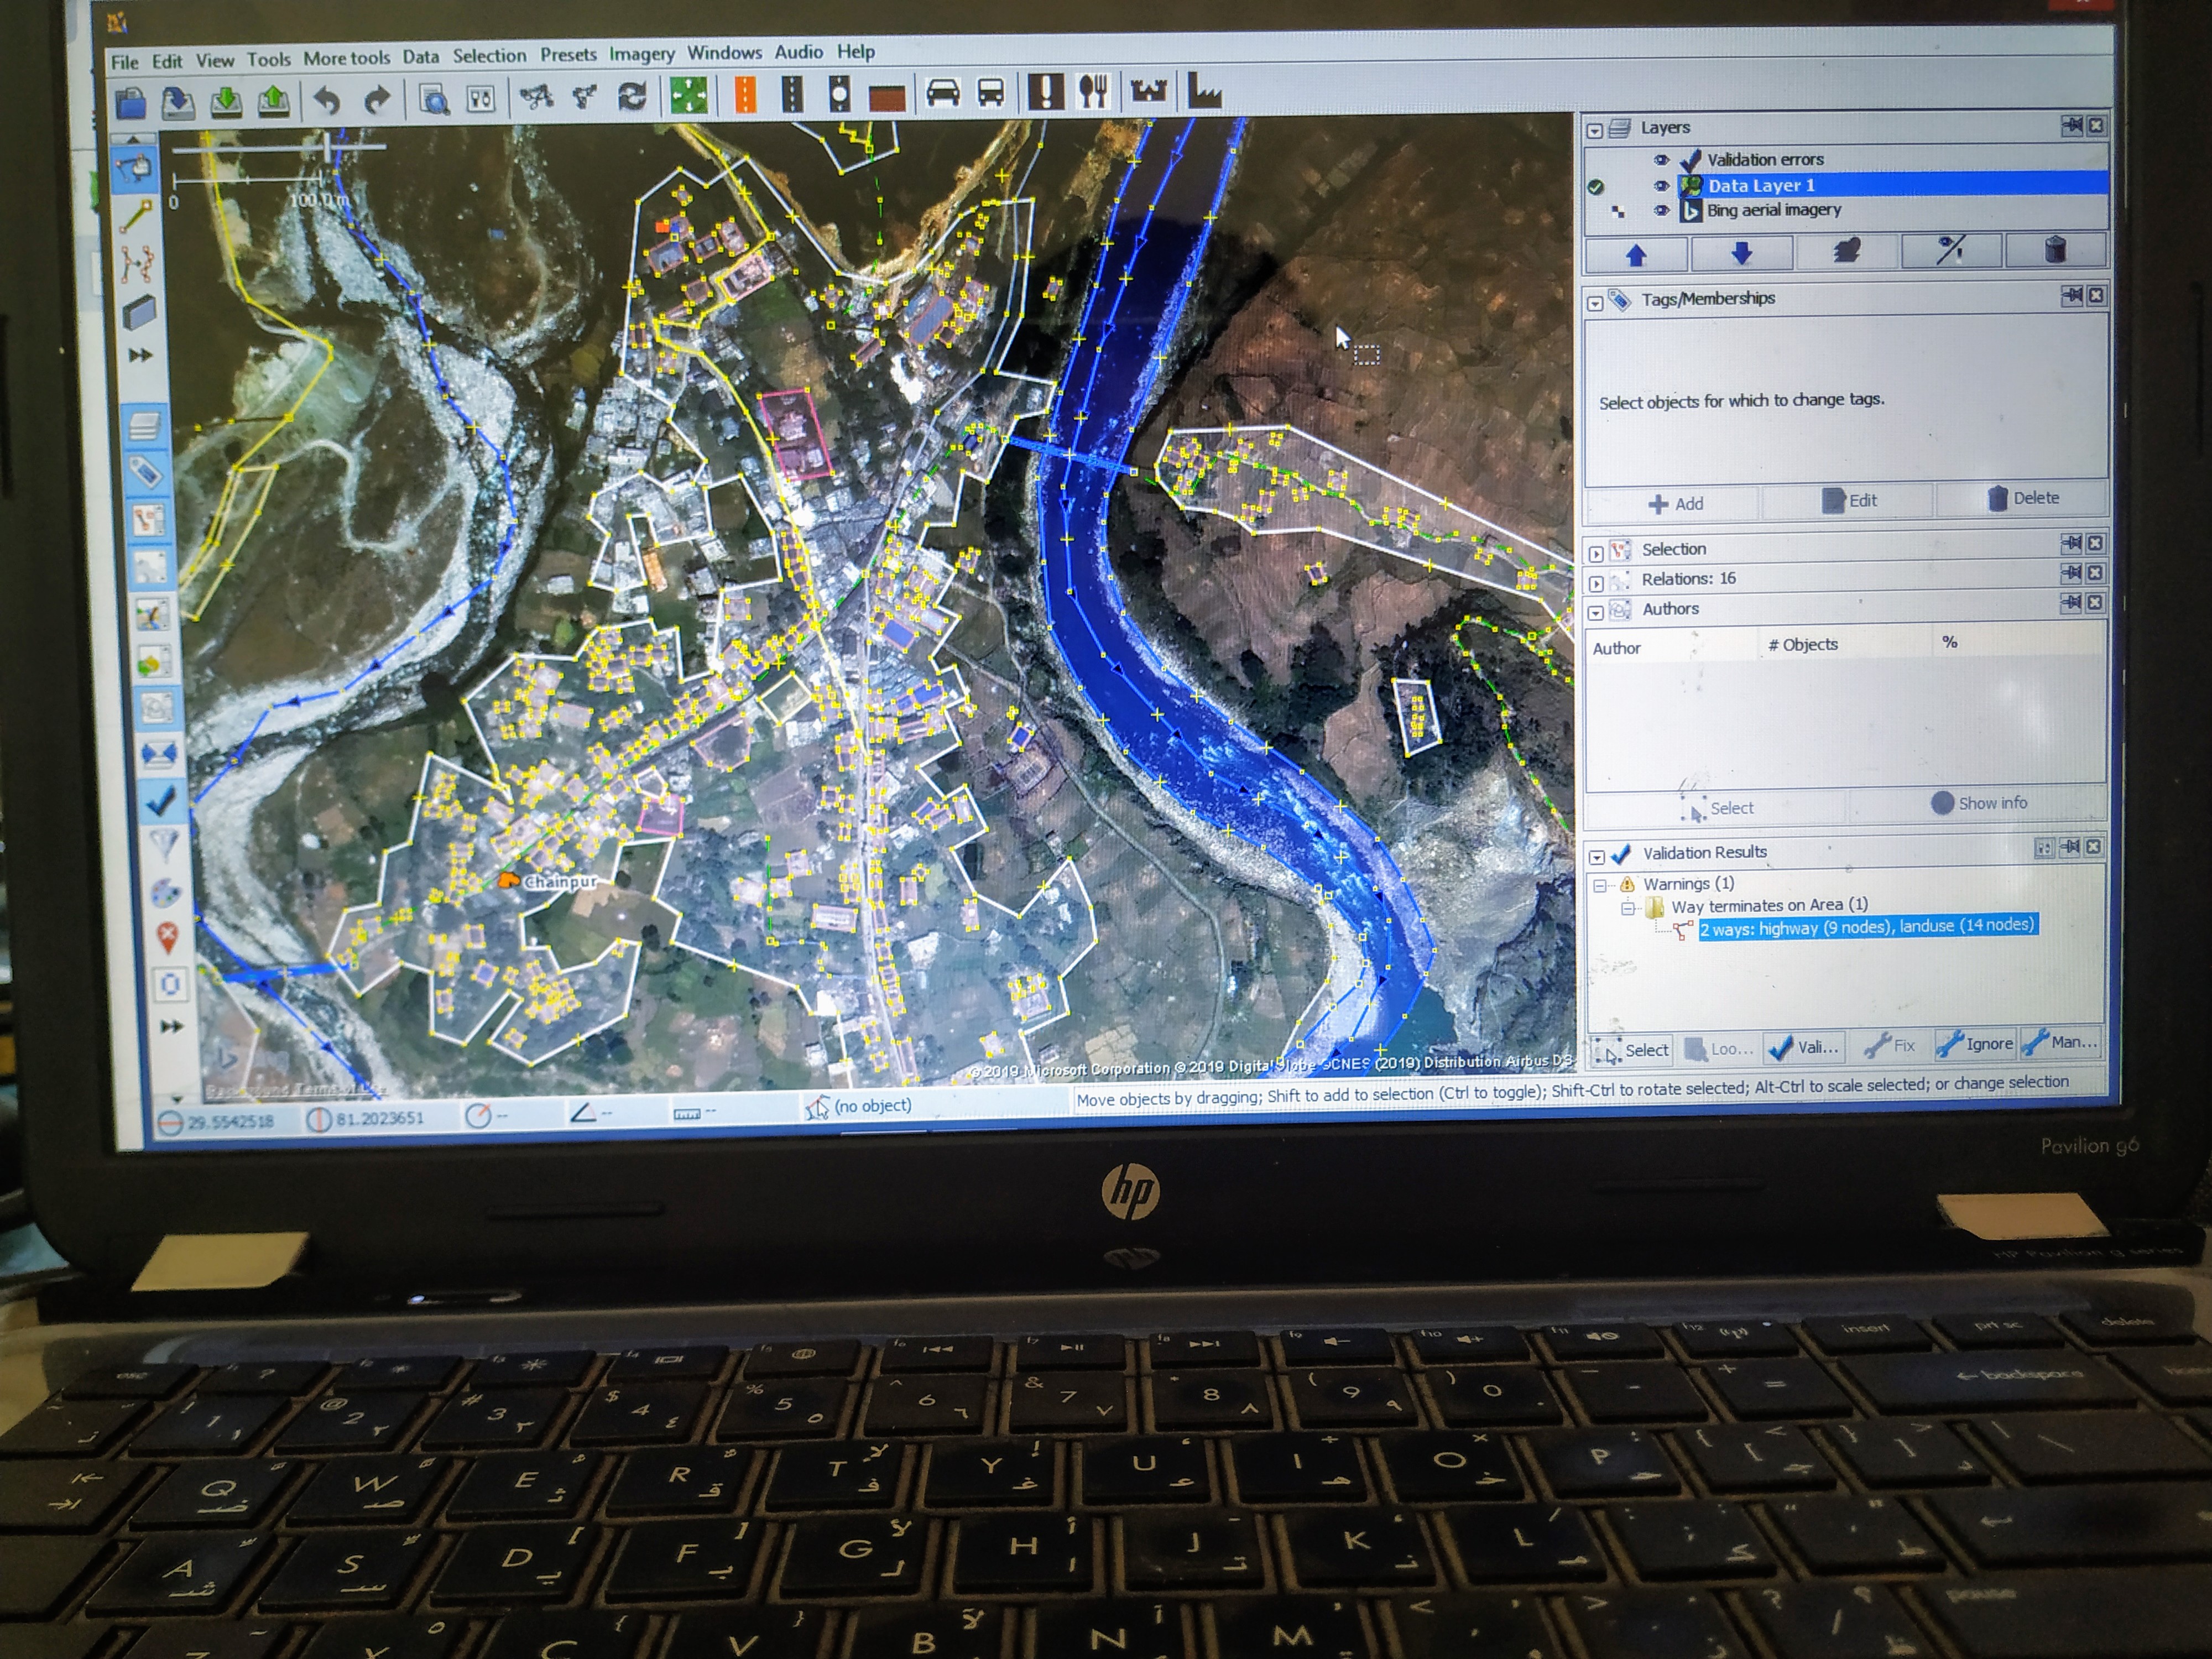
Task: Move selected layer up with blue arrow
Action: coord(1636,255)
